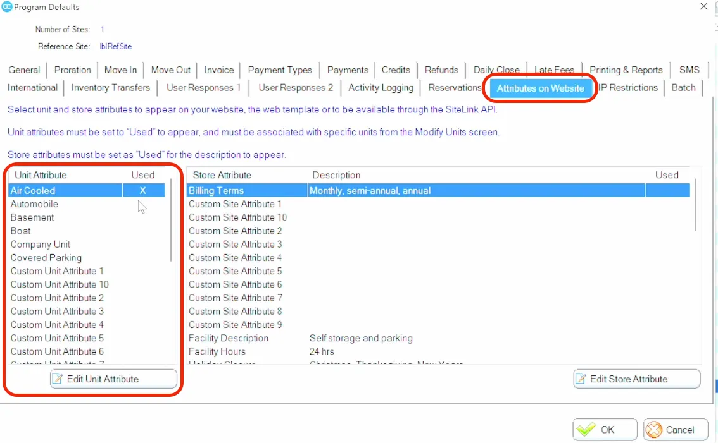Switch to the Proration tab
The height and width of the screenshot is (443, 718).
pos(72,70)
